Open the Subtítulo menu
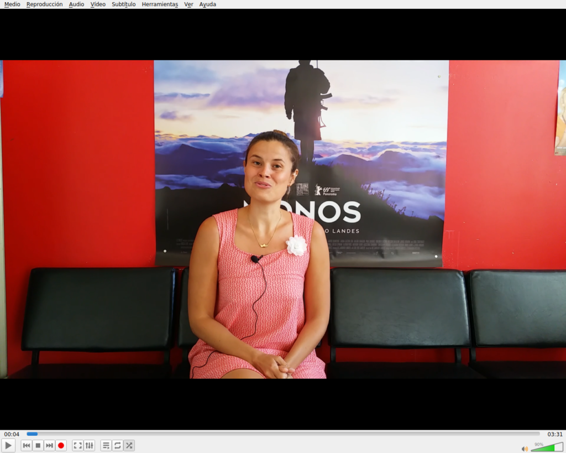This screenshot has height=453, width=566. (123, 4)
